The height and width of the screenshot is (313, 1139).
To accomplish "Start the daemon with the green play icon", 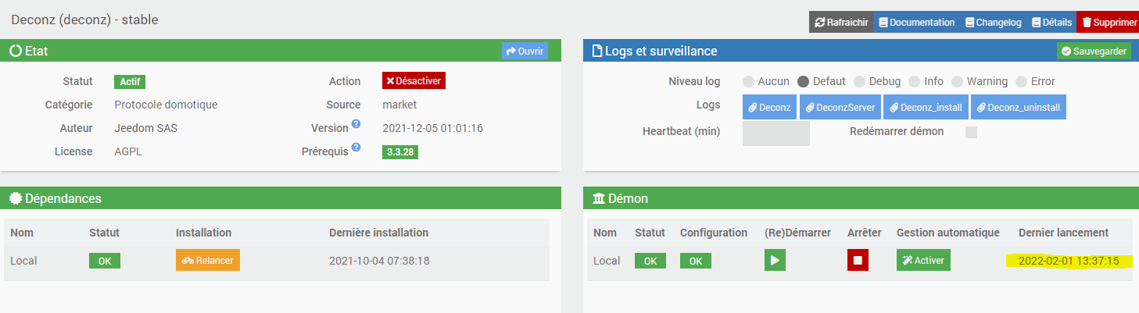I will [775, 261].
